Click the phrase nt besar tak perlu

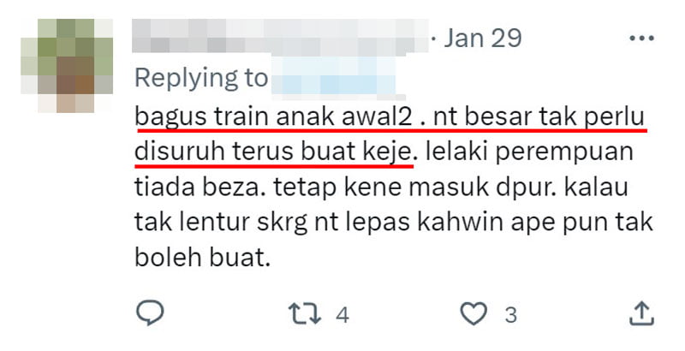[x=539, y=118]
